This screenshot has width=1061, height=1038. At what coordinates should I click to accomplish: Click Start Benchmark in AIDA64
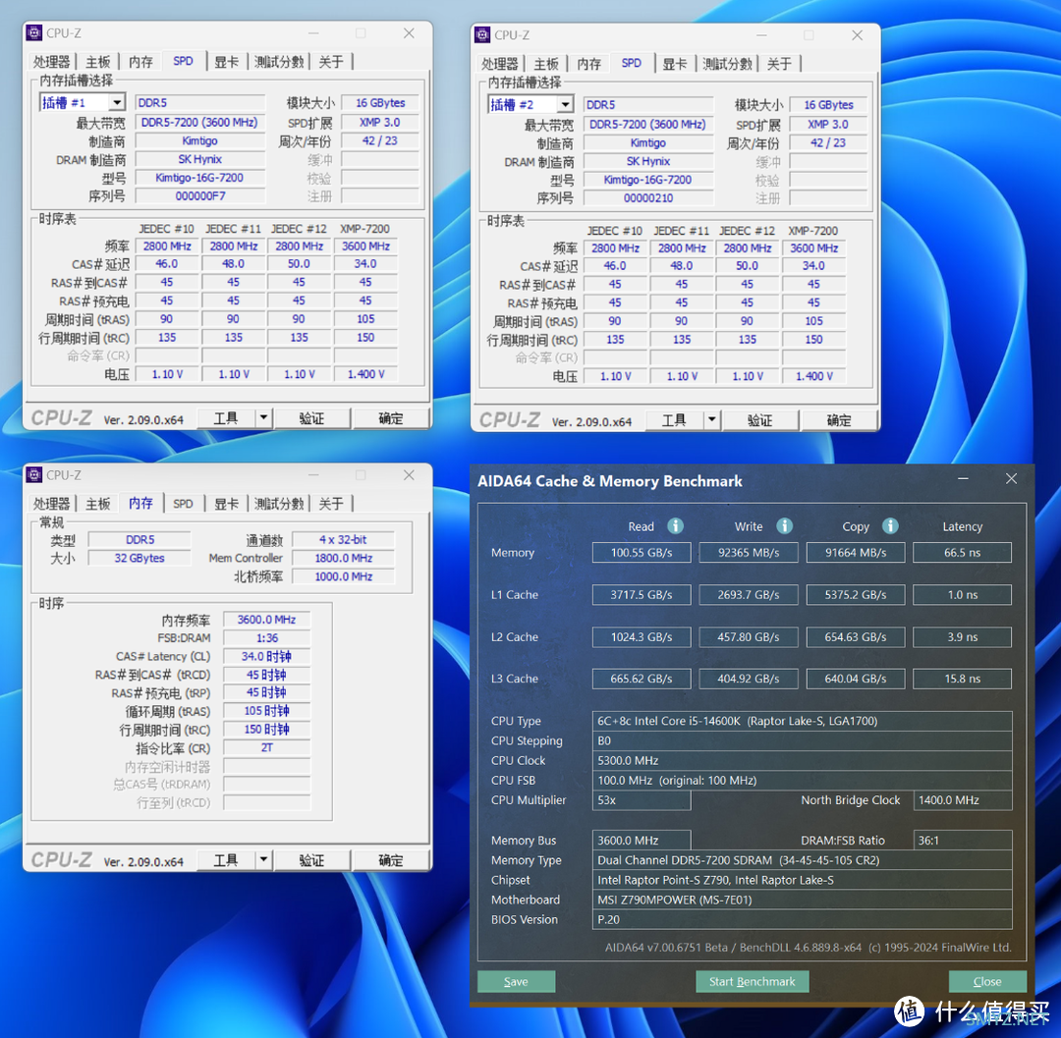752,981
